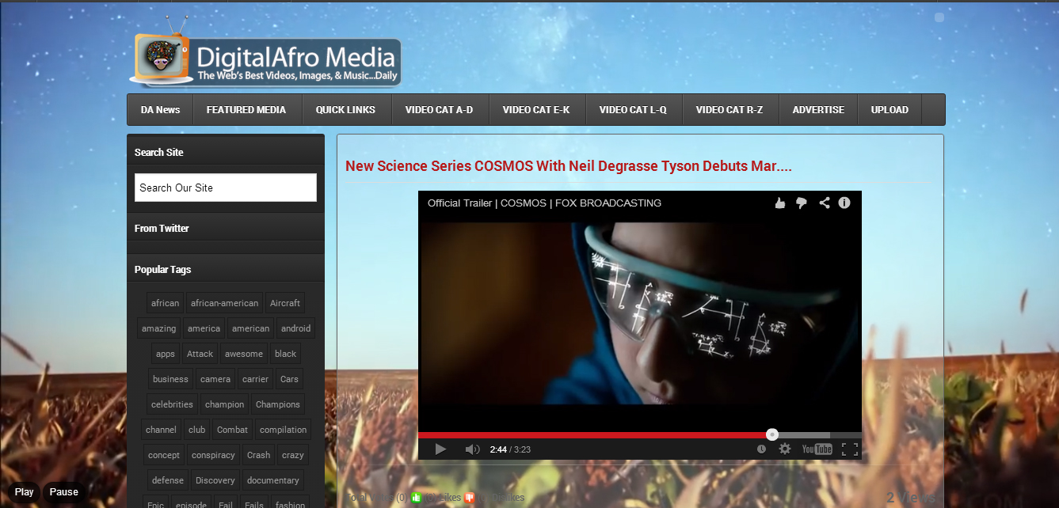Go to the UPLOAD page
This screenshot has width=1059, height=508.
pos(889,110)
